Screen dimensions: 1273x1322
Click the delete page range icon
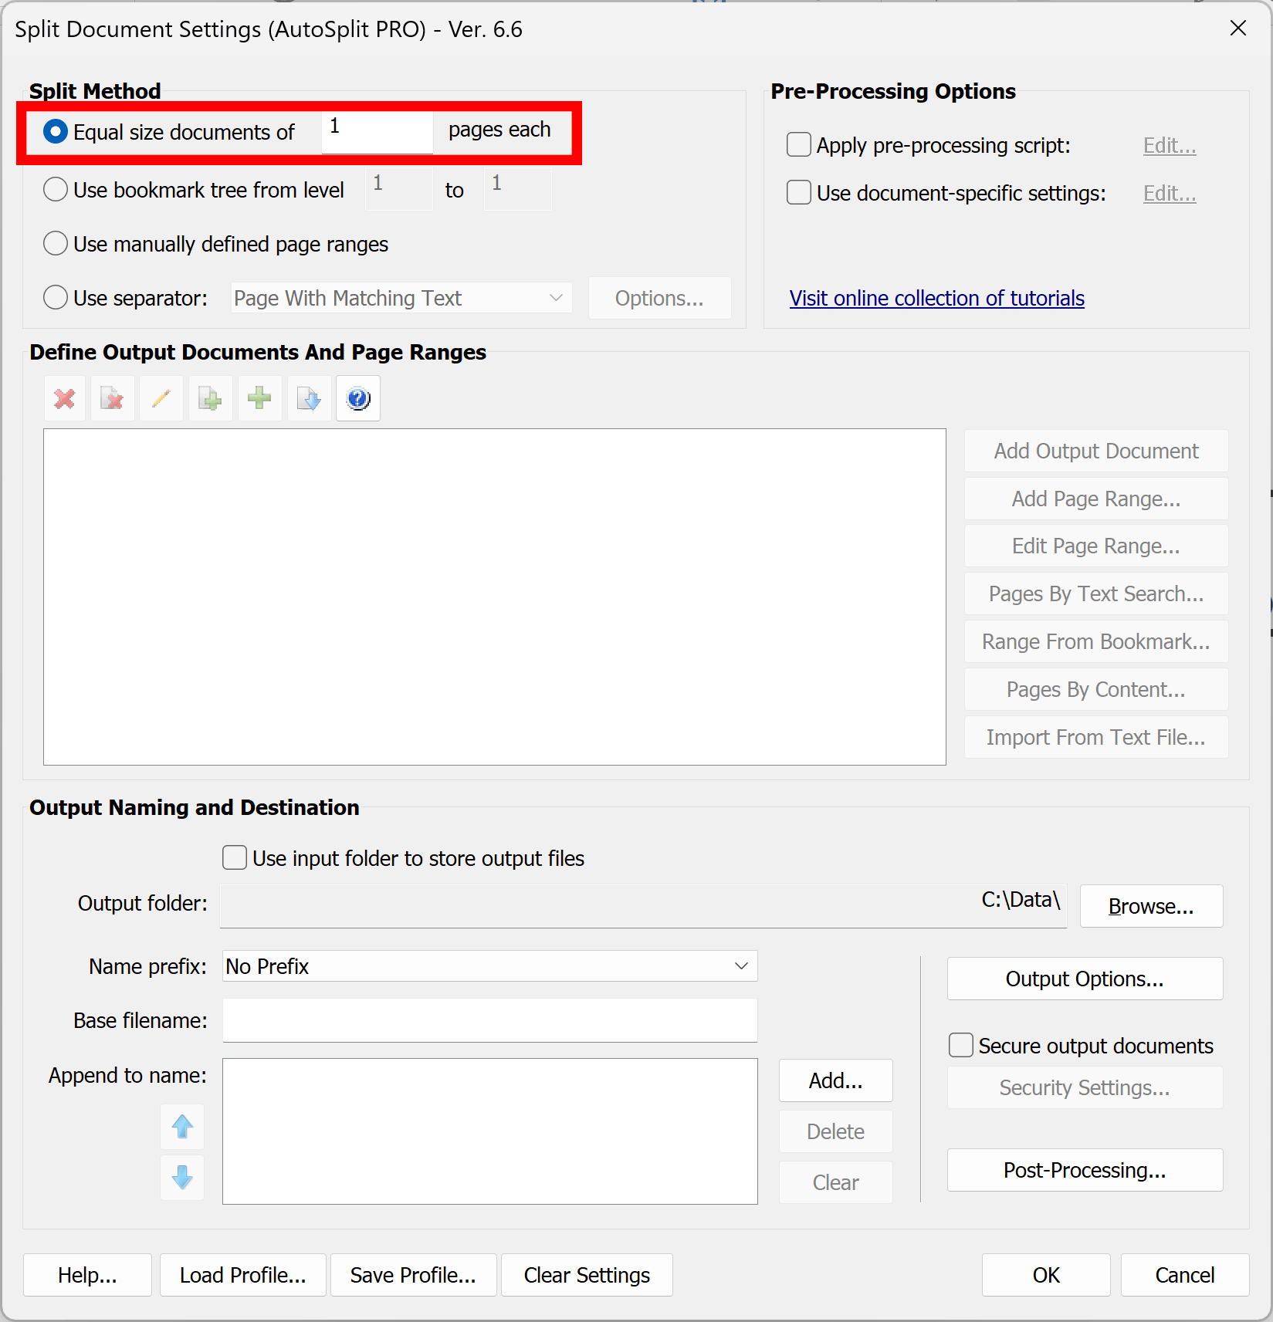pyautogui.click(x=113, y=399)
